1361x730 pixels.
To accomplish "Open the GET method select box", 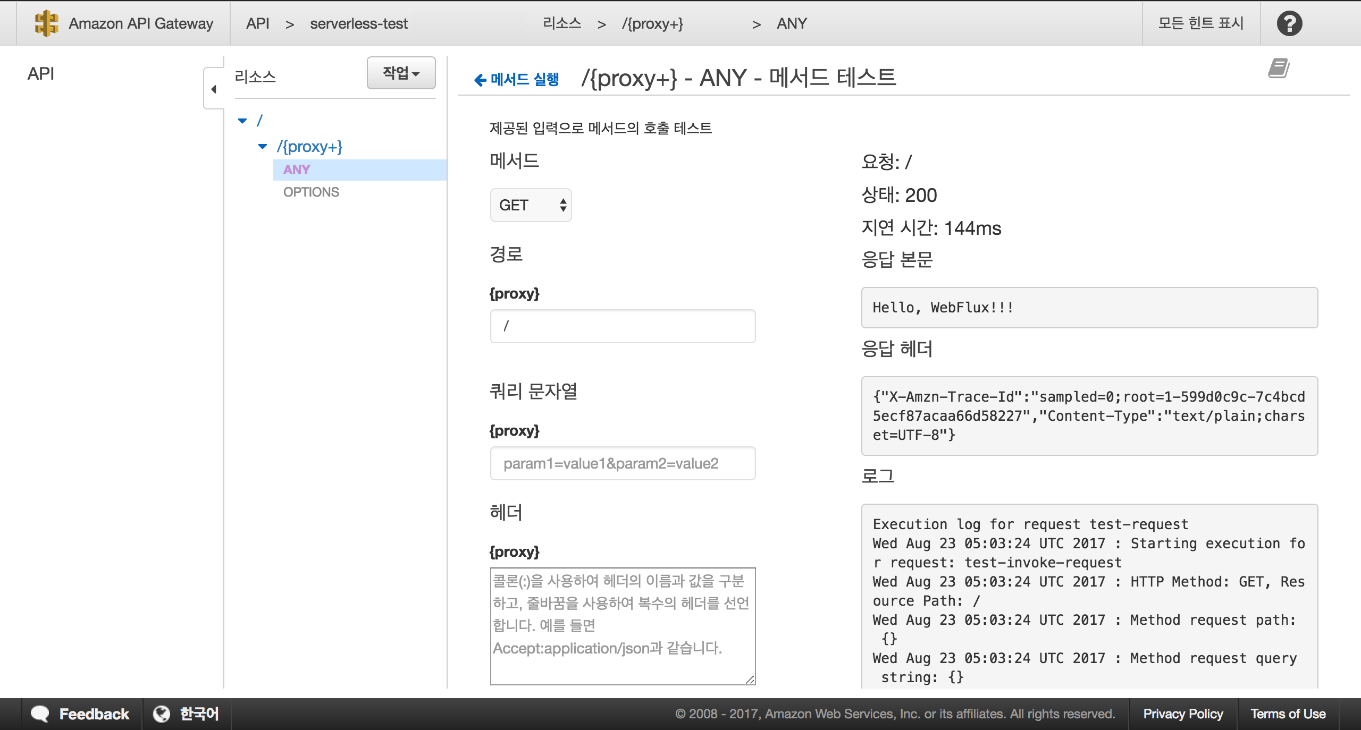I will click(x=531, y=205).
